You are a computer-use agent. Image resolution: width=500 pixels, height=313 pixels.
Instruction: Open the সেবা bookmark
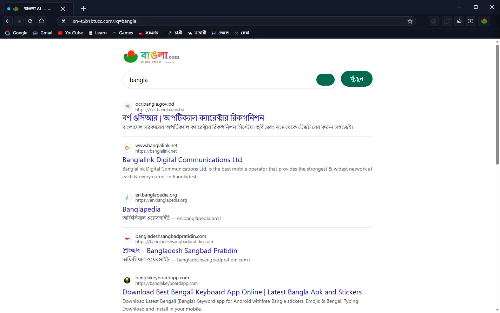click(242, 33)
